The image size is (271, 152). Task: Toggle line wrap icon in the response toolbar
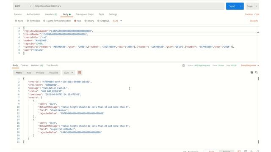tap(80, 73)
